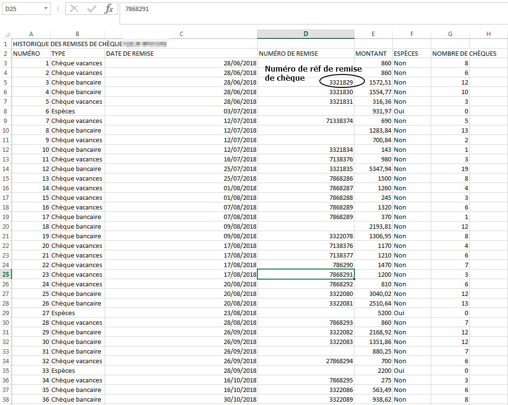
Task: Click the NUMÉRO DE REMISE header cell
Action: 306,53
